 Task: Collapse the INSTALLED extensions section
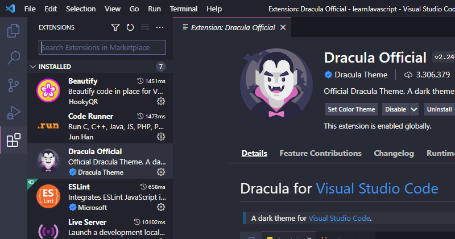pyautogui.click(x=32, y=66)
